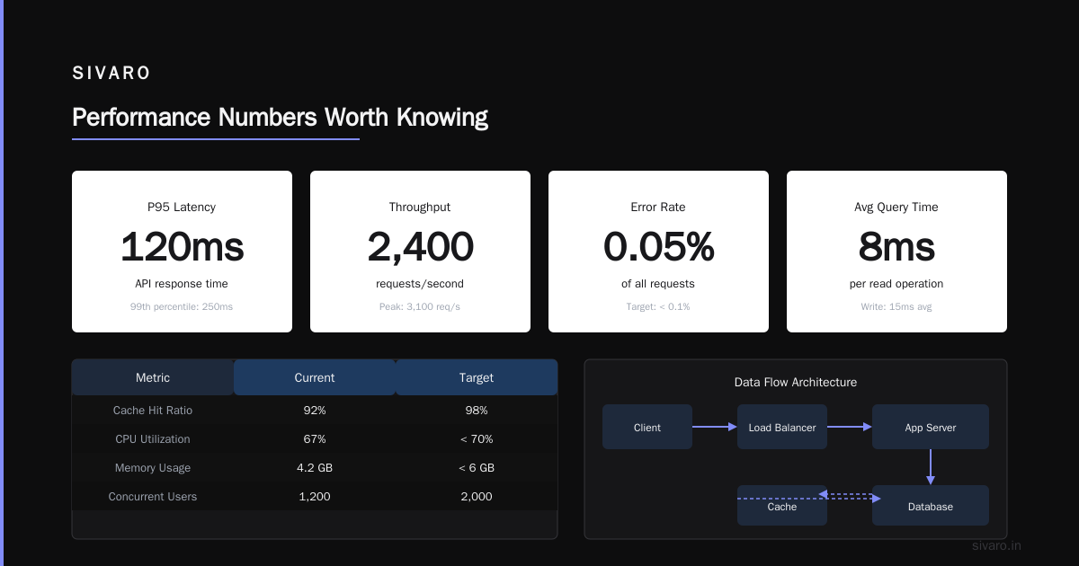This screenshot has height=566, width=1079.
Task: Click the Metric column header
Action: [153, 377]
